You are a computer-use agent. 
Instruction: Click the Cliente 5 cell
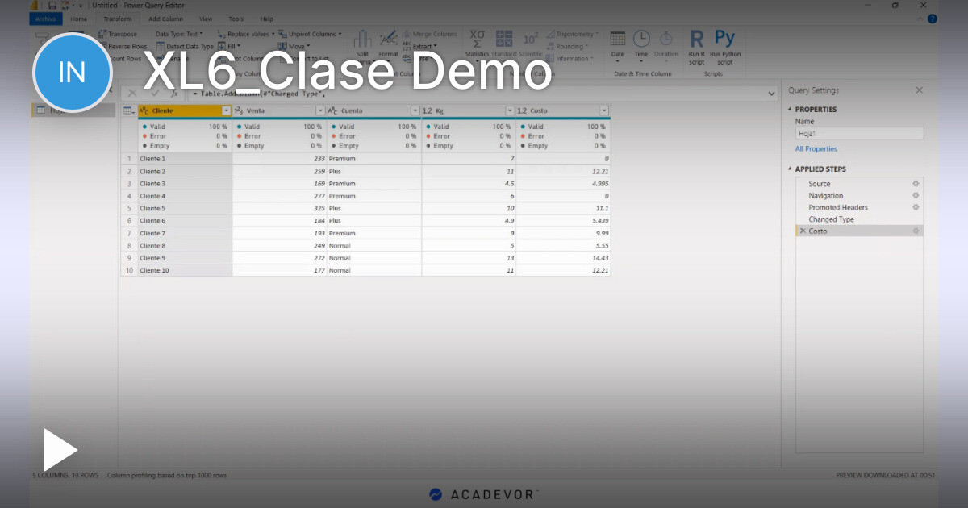185,208
